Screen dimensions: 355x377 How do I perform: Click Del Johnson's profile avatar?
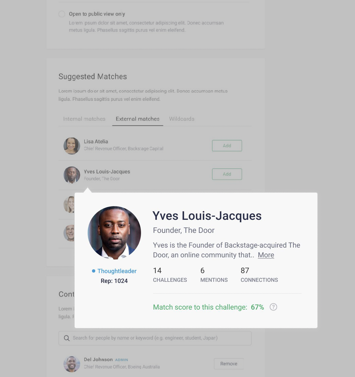(x=72, y=364)
